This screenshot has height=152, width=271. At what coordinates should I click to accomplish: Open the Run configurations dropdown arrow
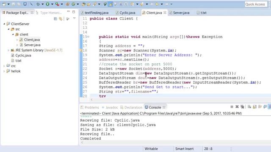pos(52,4)
